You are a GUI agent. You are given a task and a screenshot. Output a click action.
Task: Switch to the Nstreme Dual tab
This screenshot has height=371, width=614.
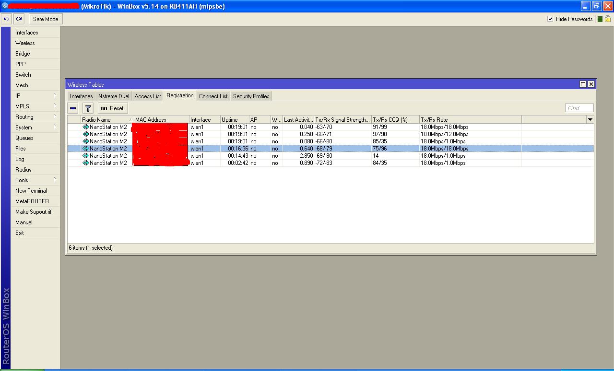(114, 96)
